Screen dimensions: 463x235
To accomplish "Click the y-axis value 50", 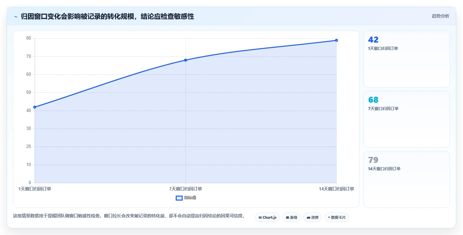I will point(29,92).
